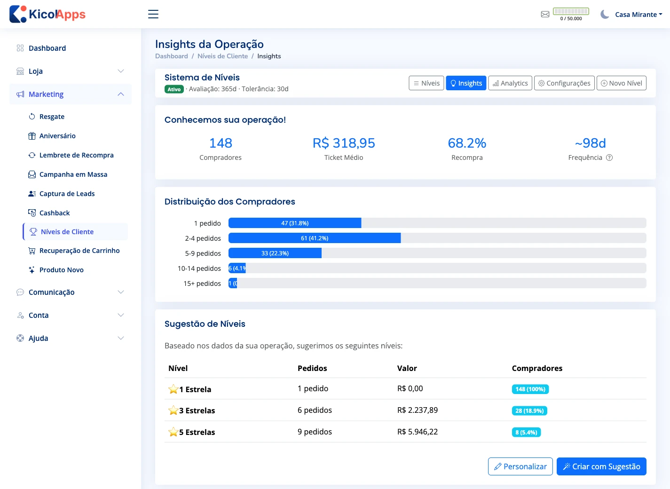Expand the Comunicação menu chevron
This screenshot has height=489, width=670.
(x=121, y=292)
